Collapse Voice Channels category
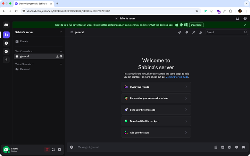This screenshot has height=156, width=250. click(24, 64)
